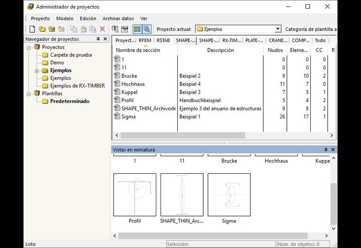361x248 pixels.
Task: Click the disconnect project folder icon
Action: pos(61,29)
